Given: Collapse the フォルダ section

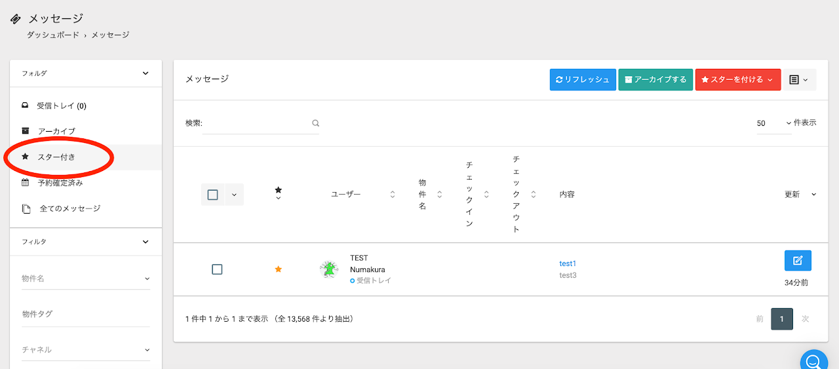Looking at the screenshot, I should coord(146,73).
